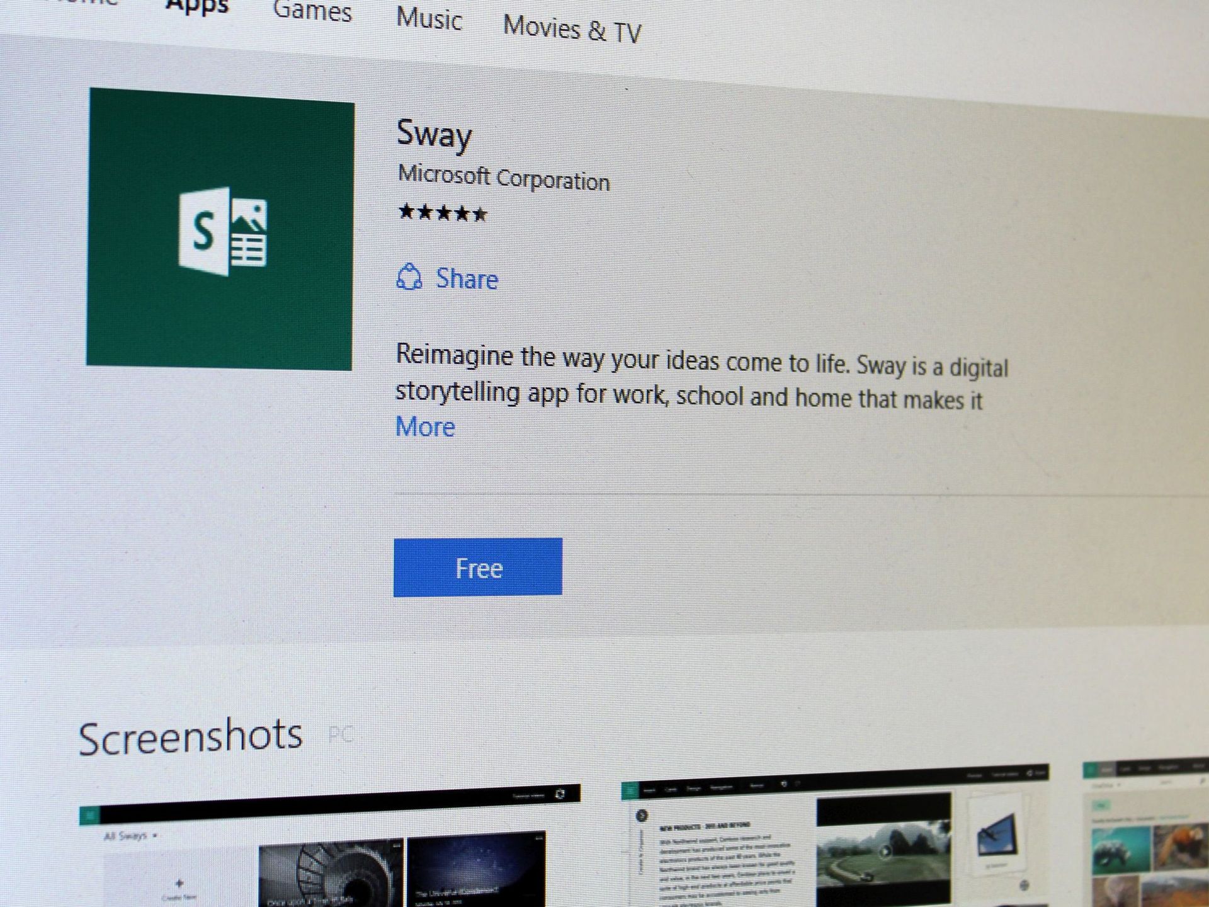Click the Sway app tile icon
This screenshot has height=907, width=1209.
[220, 227]
